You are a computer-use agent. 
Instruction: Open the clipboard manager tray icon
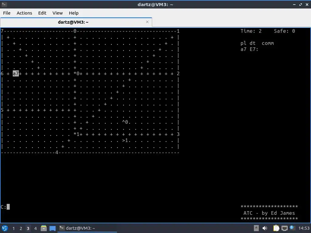(x=276, y=228)
